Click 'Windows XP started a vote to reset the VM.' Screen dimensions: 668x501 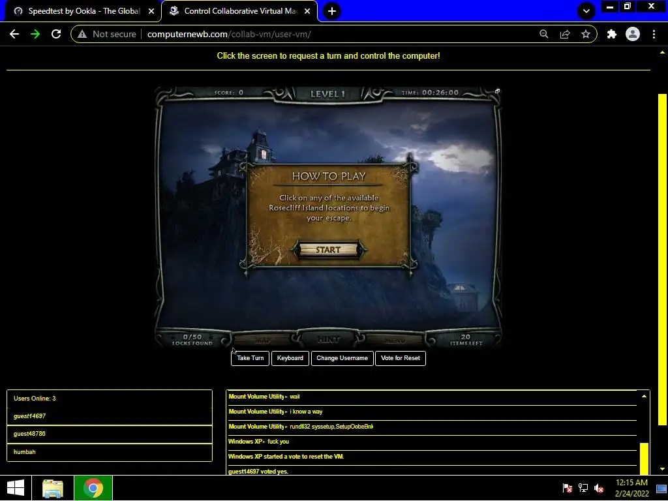click(286, 456)
